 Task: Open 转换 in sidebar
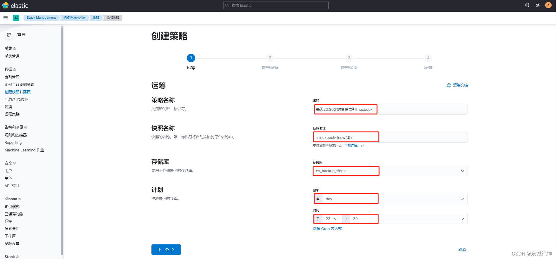coord(8,107)
